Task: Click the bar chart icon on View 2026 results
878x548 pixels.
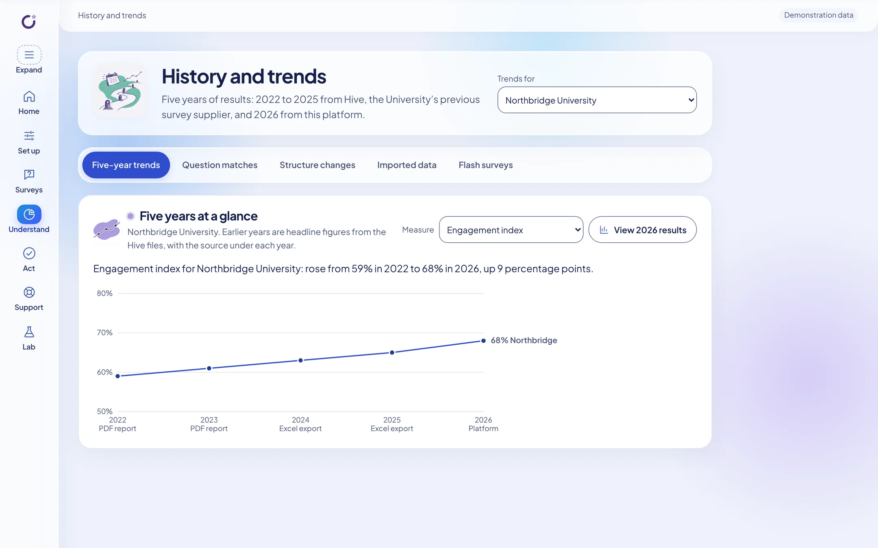Action: pyautogui.click(x=604, y=230)
